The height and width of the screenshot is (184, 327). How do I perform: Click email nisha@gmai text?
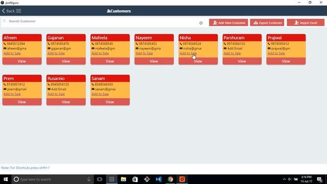[x=192, y=49]
